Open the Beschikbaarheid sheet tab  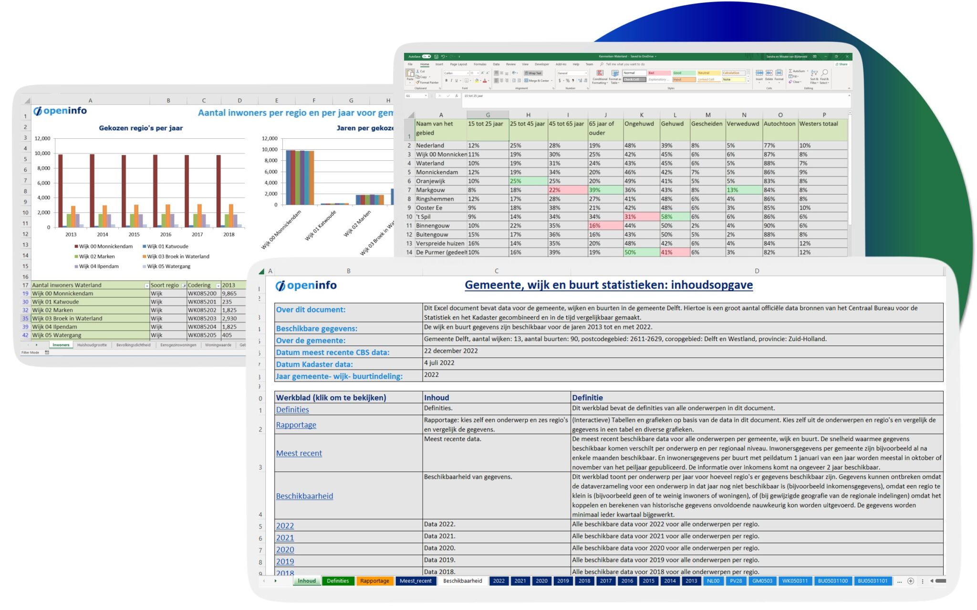[x=462, y=581]
